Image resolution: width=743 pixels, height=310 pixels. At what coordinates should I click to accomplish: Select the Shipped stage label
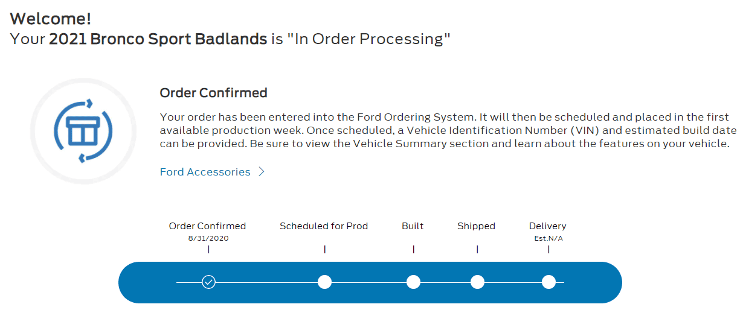(476, 226)
